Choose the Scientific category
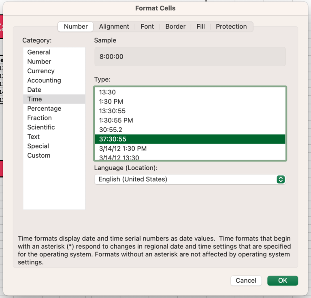The image size is (311, 298). [x=54, y=127]
